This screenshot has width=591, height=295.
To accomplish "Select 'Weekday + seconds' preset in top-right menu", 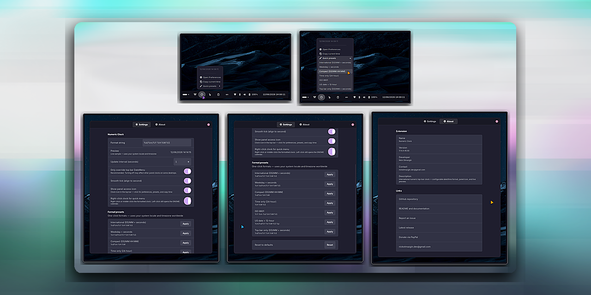I will pyautogui.click(x=336, y=67).
